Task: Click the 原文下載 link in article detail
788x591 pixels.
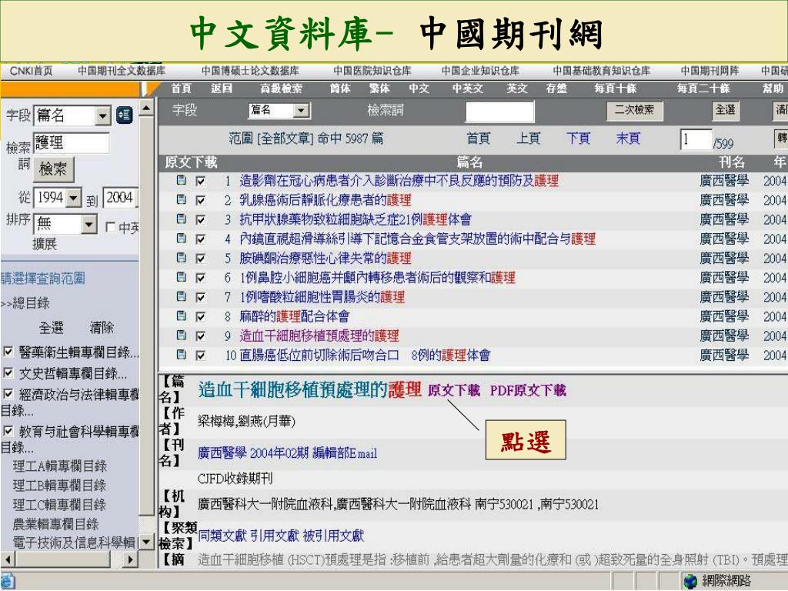Action: [454, 390]
